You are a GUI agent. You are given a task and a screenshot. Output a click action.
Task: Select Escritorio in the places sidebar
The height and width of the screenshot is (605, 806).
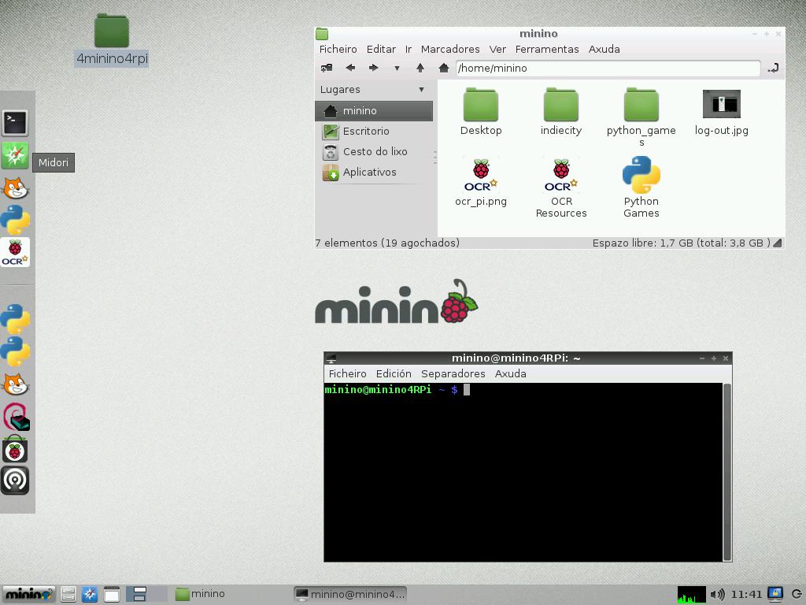[x=374, y=132]
